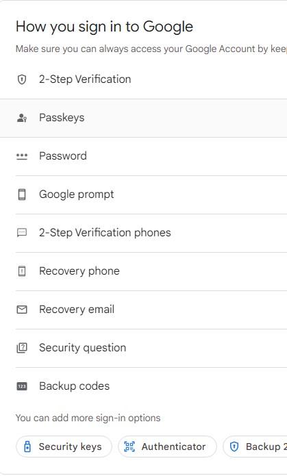Click the partially visible Backup chip
This screenshot has height=476, width=287.
pos(255,447)
